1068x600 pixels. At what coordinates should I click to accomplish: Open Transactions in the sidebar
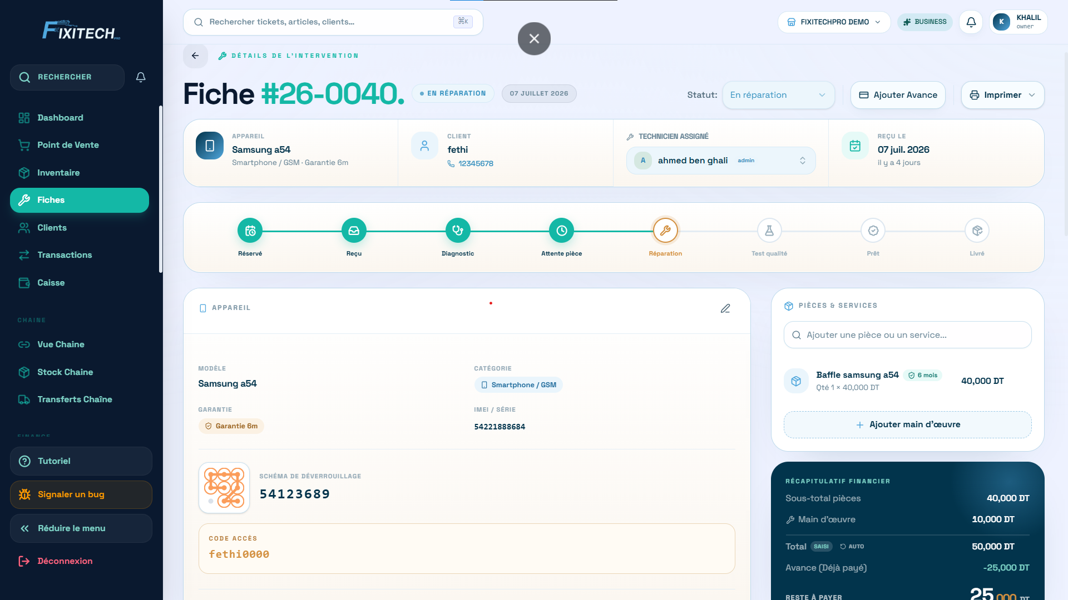[x=80, y=255]
